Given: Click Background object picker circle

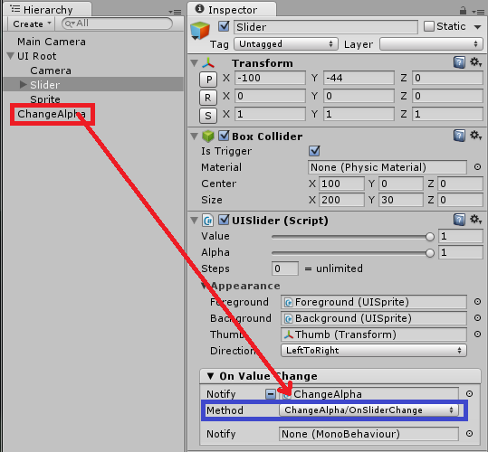Looking at the screenshot, I should pos(477,318).
